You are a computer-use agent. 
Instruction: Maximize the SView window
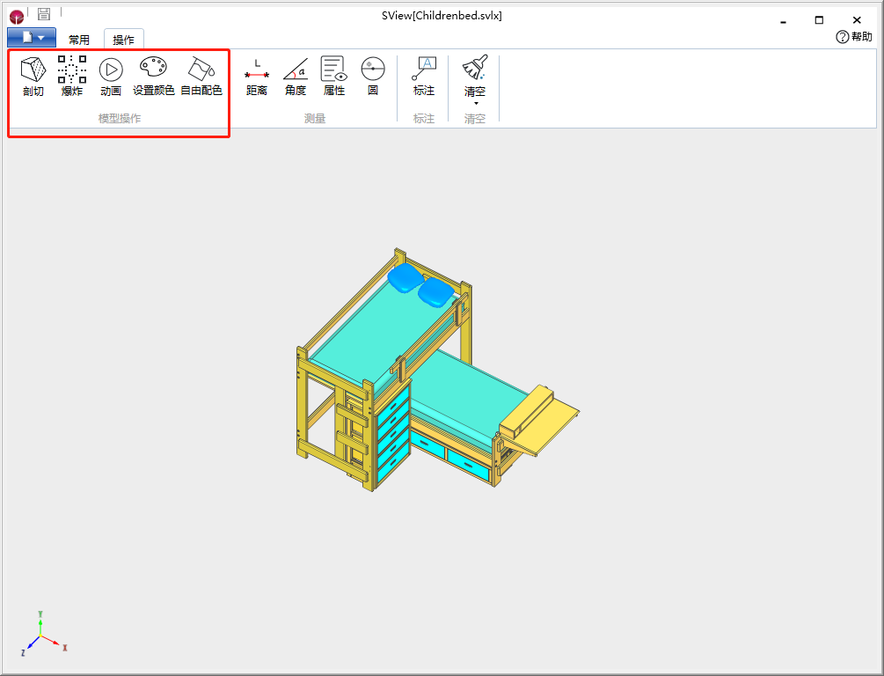click(x=819, y=20)
